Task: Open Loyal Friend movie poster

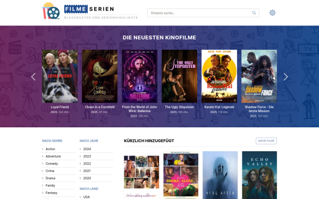Action: tap(60, 76)
